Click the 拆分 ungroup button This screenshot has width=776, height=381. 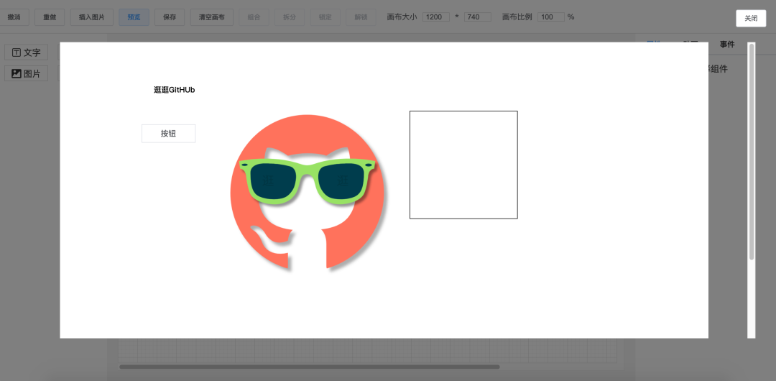(x=290, y=17)
